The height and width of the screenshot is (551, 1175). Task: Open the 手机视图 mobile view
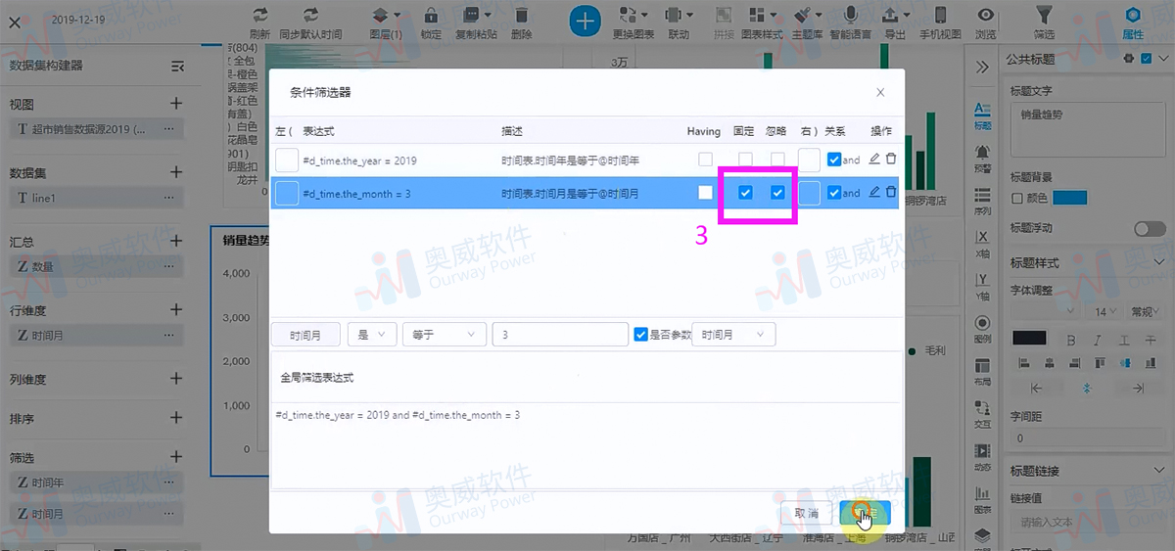(x=940, y=16)
